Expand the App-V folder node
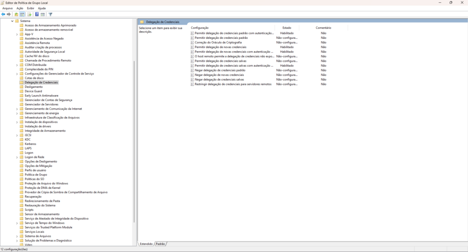468x252 pixels. pyautogui.click(x=17, y=34)
